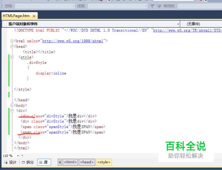Image resolution: width=222 pixels, height=170 pixels.
Task: Click the horizontal scrollbar left arrow
Action: (22, 156)
